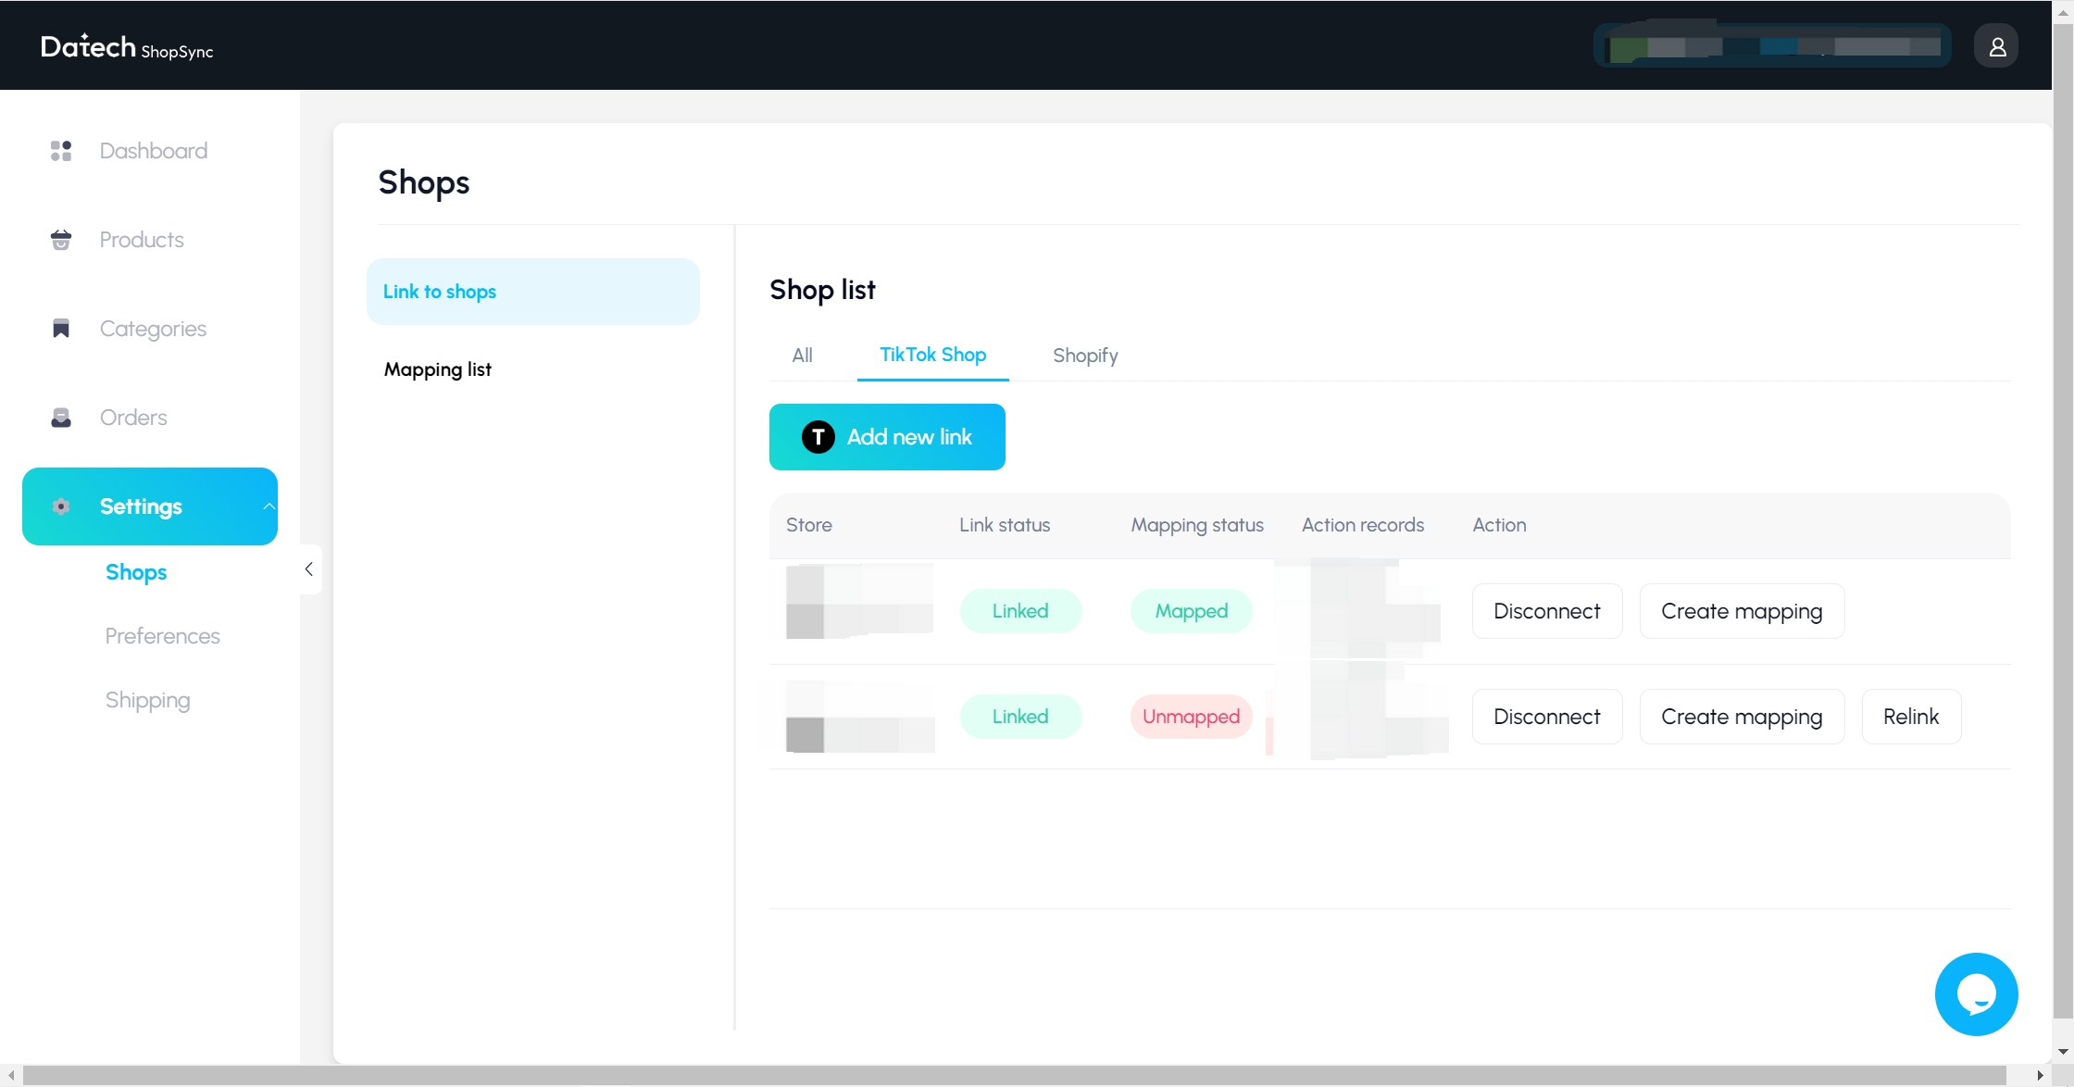The height and width of the screenshot is (1087, 2074).
Task: Click Disconnect for the Unmapped store
Action: 1547,715
